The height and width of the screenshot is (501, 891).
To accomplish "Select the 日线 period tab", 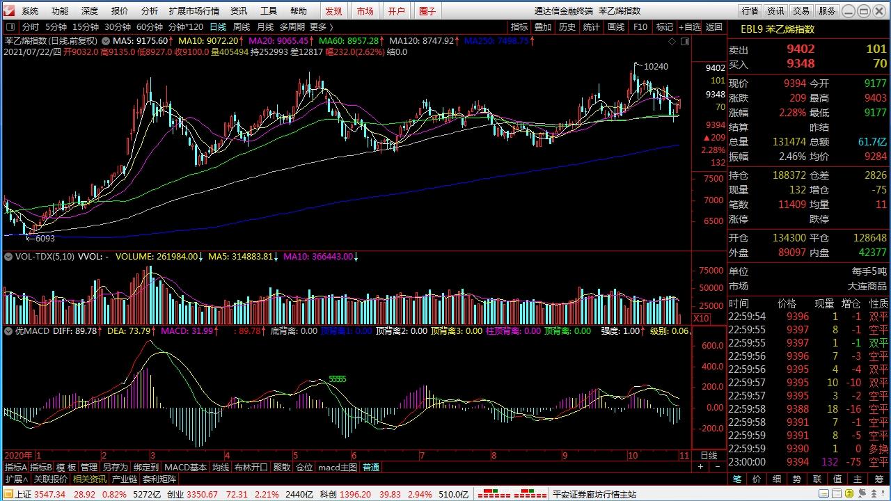I will click(218, 27).
